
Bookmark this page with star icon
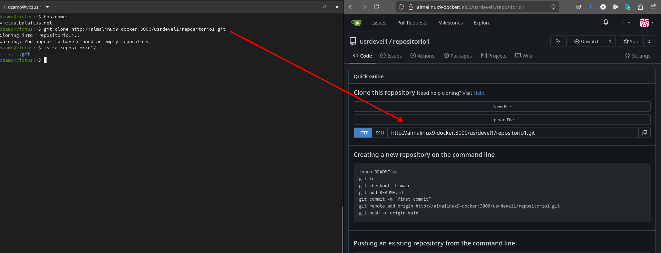click(x=553, y=7)
